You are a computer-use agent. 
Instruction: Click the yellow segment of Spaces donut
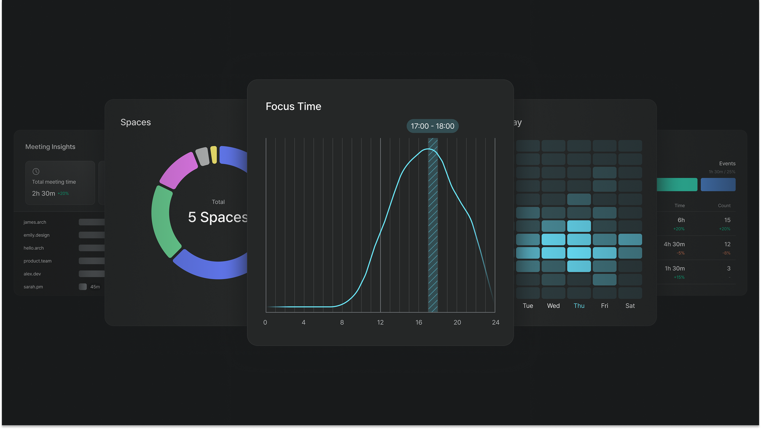(x=214, y=155)
